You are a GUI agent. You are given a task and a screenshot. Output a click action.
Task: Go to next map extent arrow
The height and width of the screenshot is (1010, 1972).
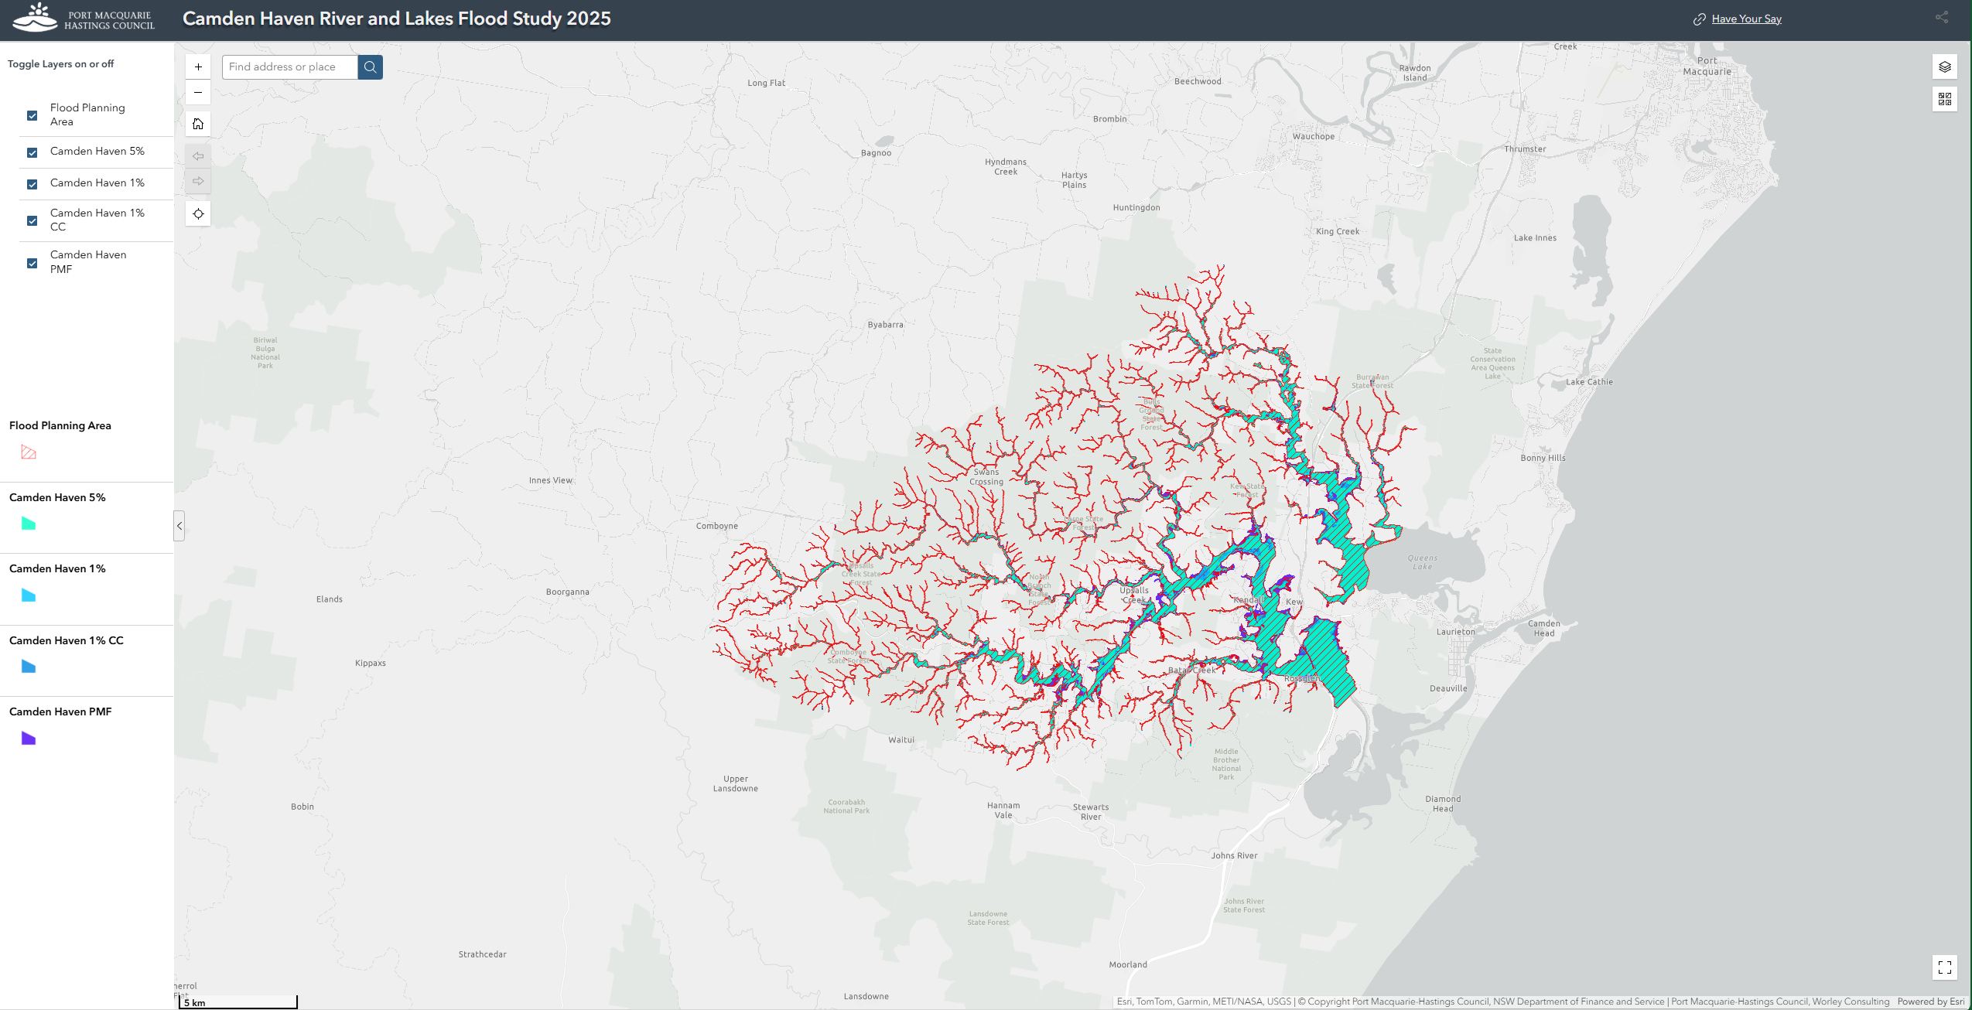[x=198, y=182]
